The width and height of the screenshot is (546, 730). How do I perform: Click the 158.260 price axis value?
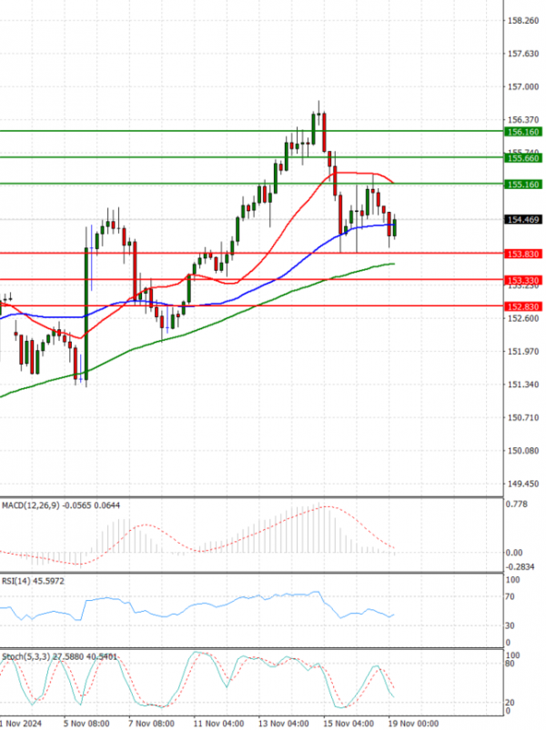(522, 20)
